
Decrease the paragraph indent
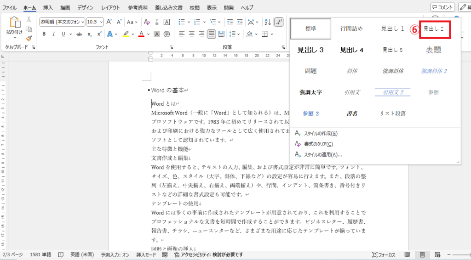[230, 22]
